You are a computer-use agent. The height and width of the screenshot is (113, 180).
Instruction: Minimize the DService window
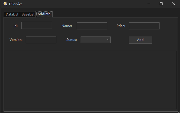click(x=149, y=4)
